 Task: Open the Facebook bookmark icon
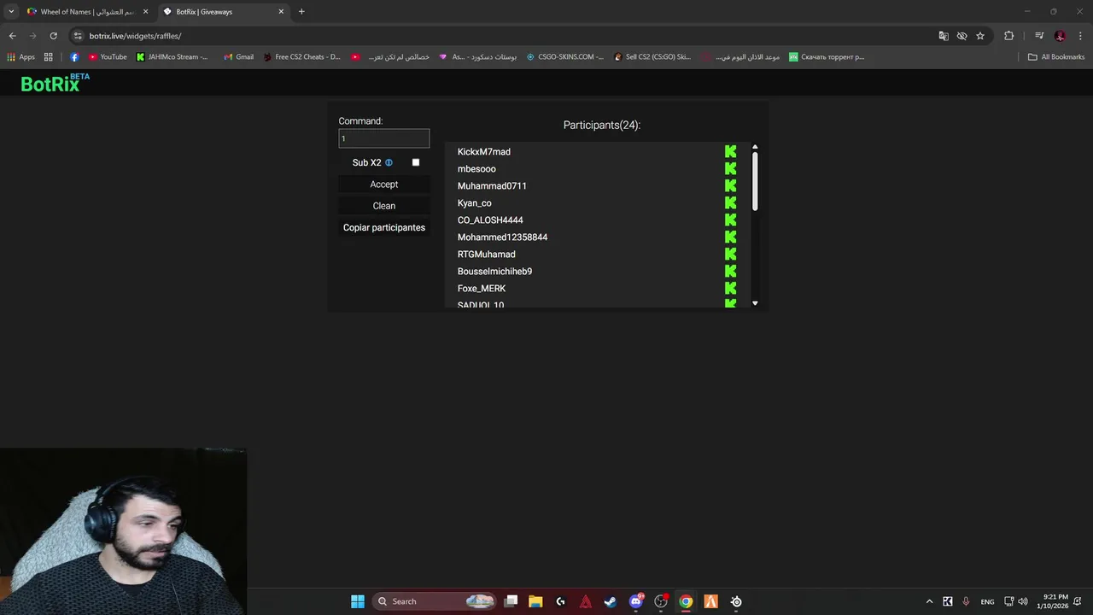(74, 57)
